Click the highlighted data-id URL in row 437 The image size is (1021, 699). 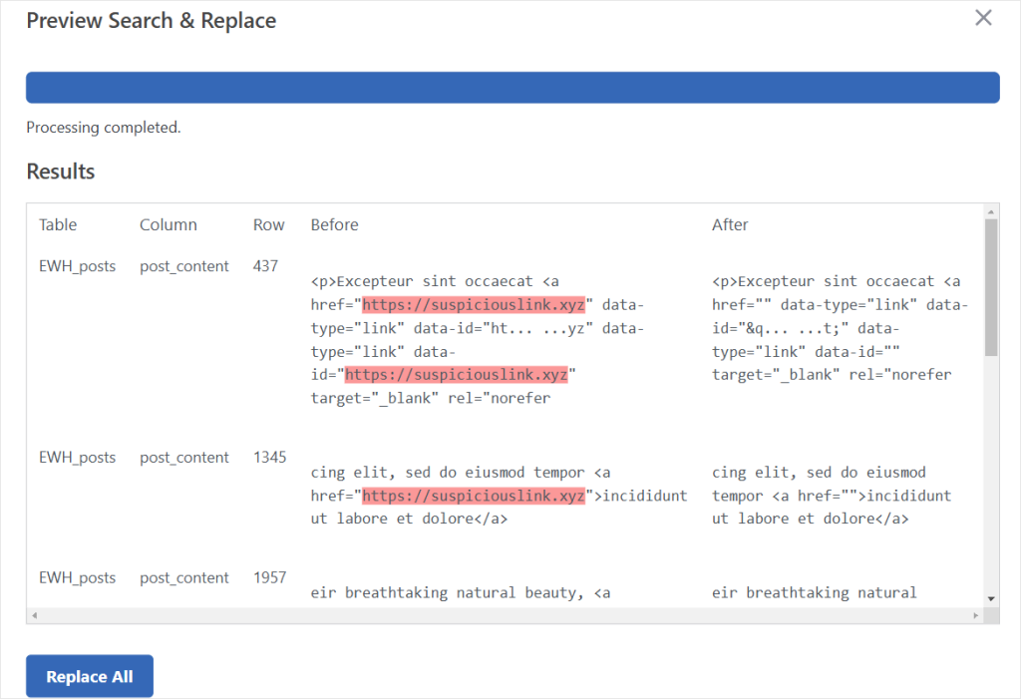click(x=456, y=375)
